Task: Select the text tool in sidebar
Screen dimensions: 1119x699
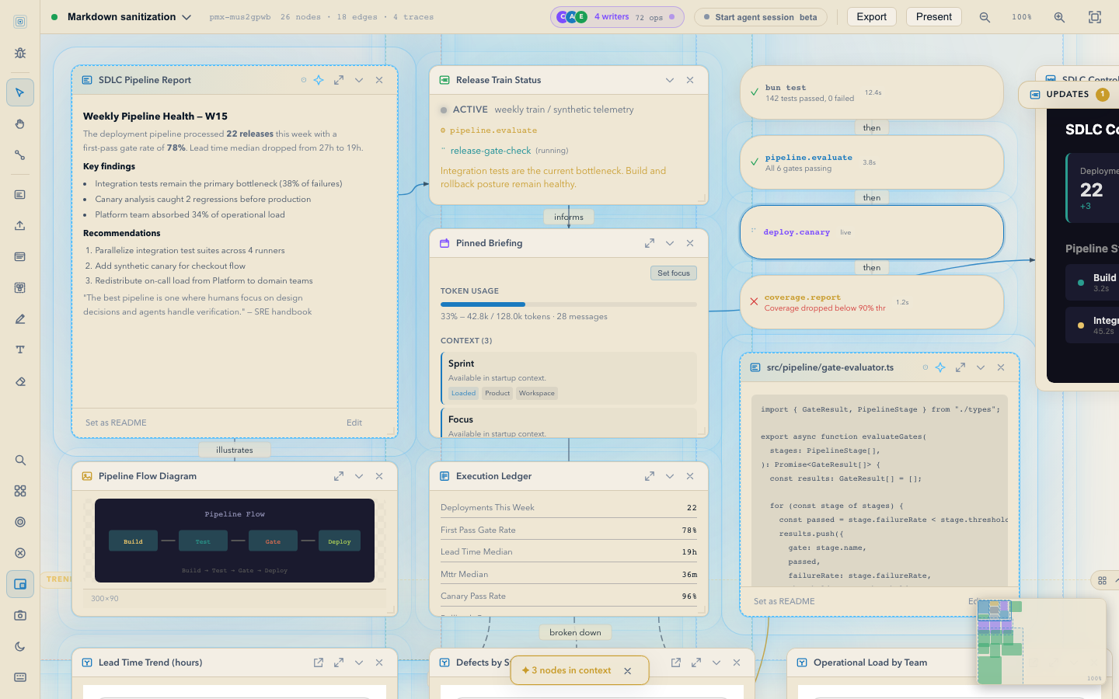Action: click(20, 349)
